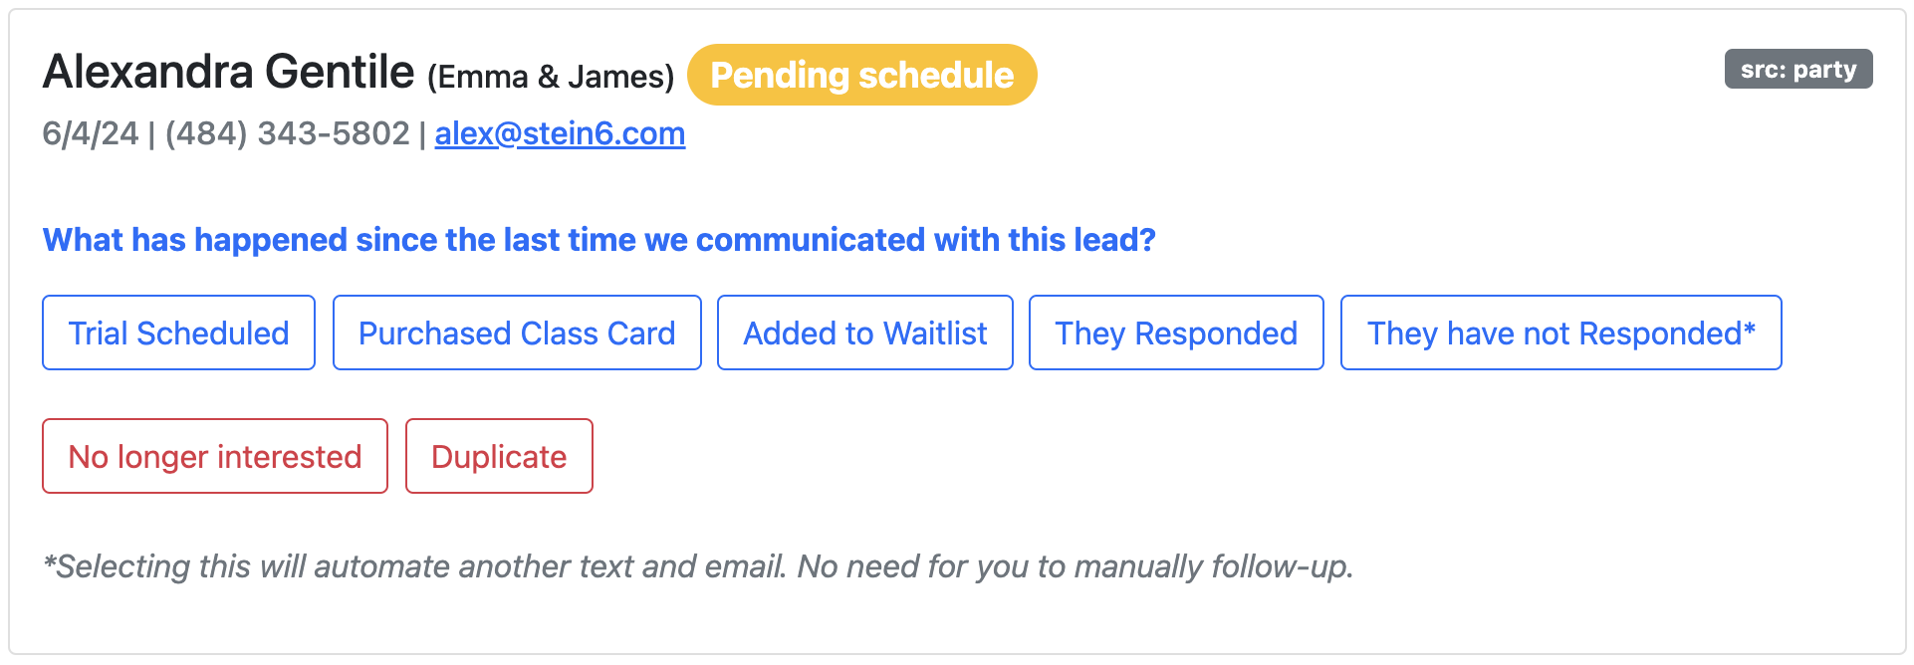Trigger automated follow-up via the not Responded option
This screenshot has height=665, width=1914.
[1559, 332]
